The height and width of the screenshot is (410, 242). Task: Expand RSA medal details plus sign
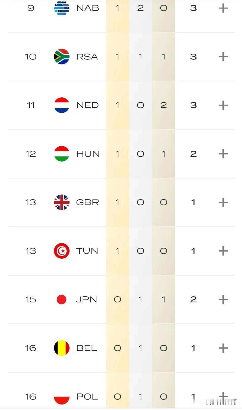coord(223,57)
